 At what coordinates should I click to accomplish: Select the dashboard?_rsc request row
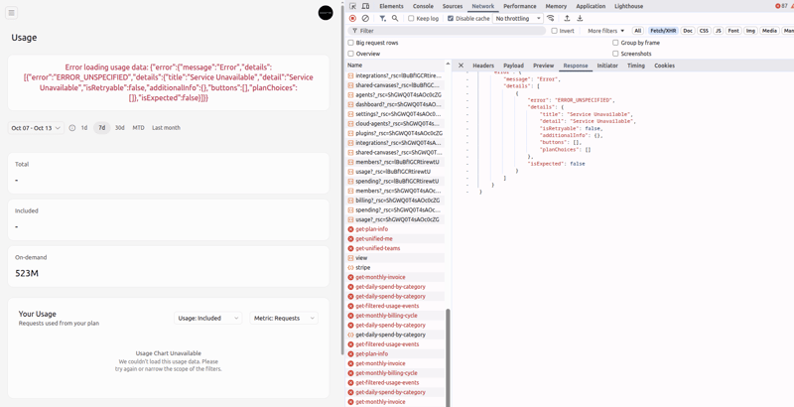395,104
